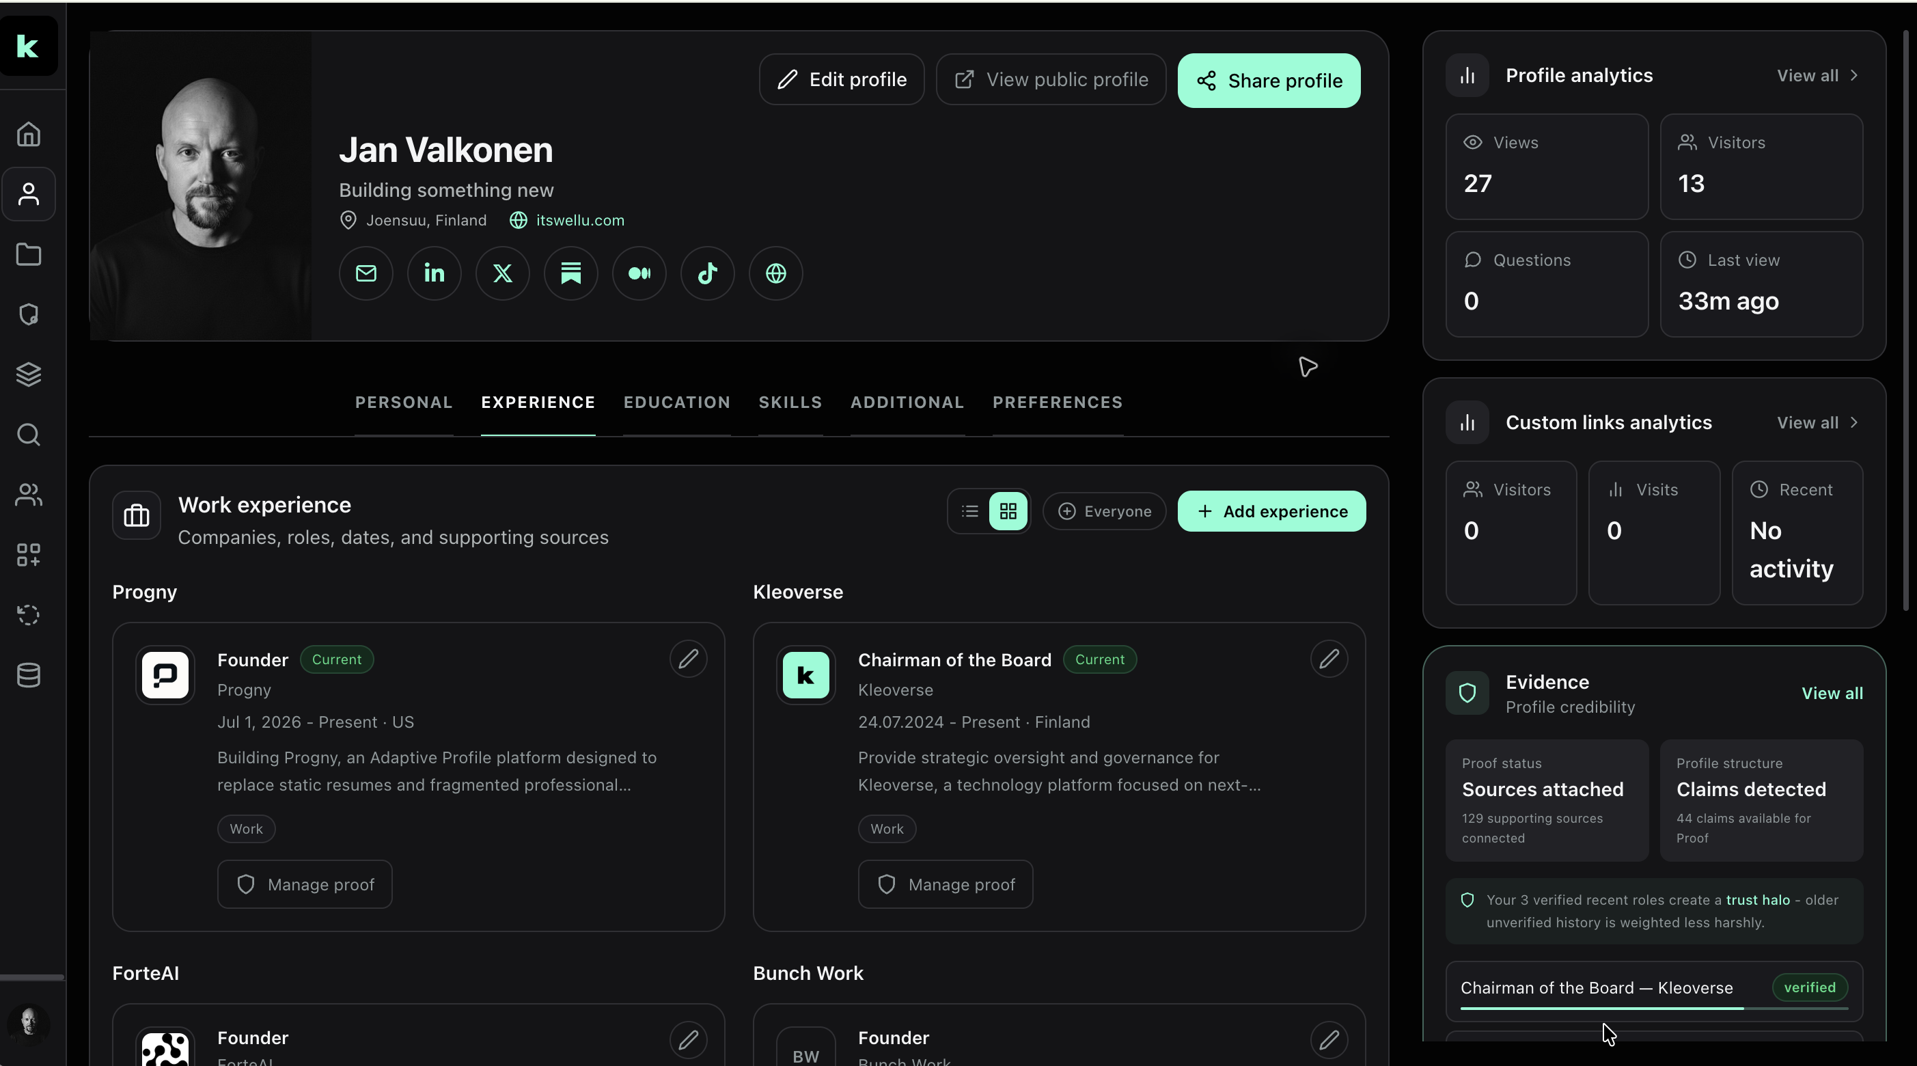Image resolution: width=1917 pixels, height=1066 pixels.
Task: Open the home icon in sidebar
Action: [x=28, y=134]
